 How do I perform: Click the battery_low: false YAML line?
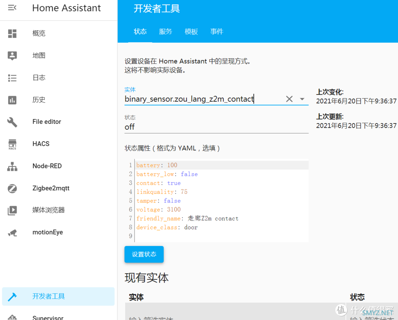(222, 174)
